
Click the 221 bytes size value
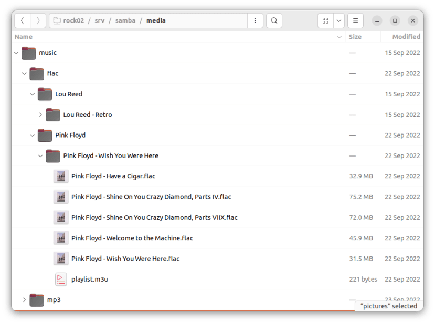(363, 279)
